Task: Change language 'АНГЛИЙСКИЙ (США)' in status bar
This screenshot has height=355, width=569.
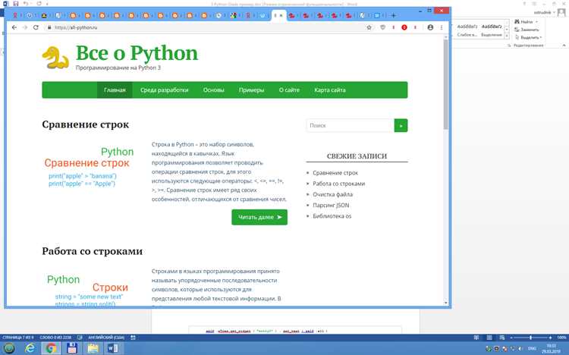Action: tap(106, 338)
